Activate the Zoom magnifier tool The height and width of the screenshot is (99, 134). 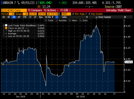(x=83, y=20)
